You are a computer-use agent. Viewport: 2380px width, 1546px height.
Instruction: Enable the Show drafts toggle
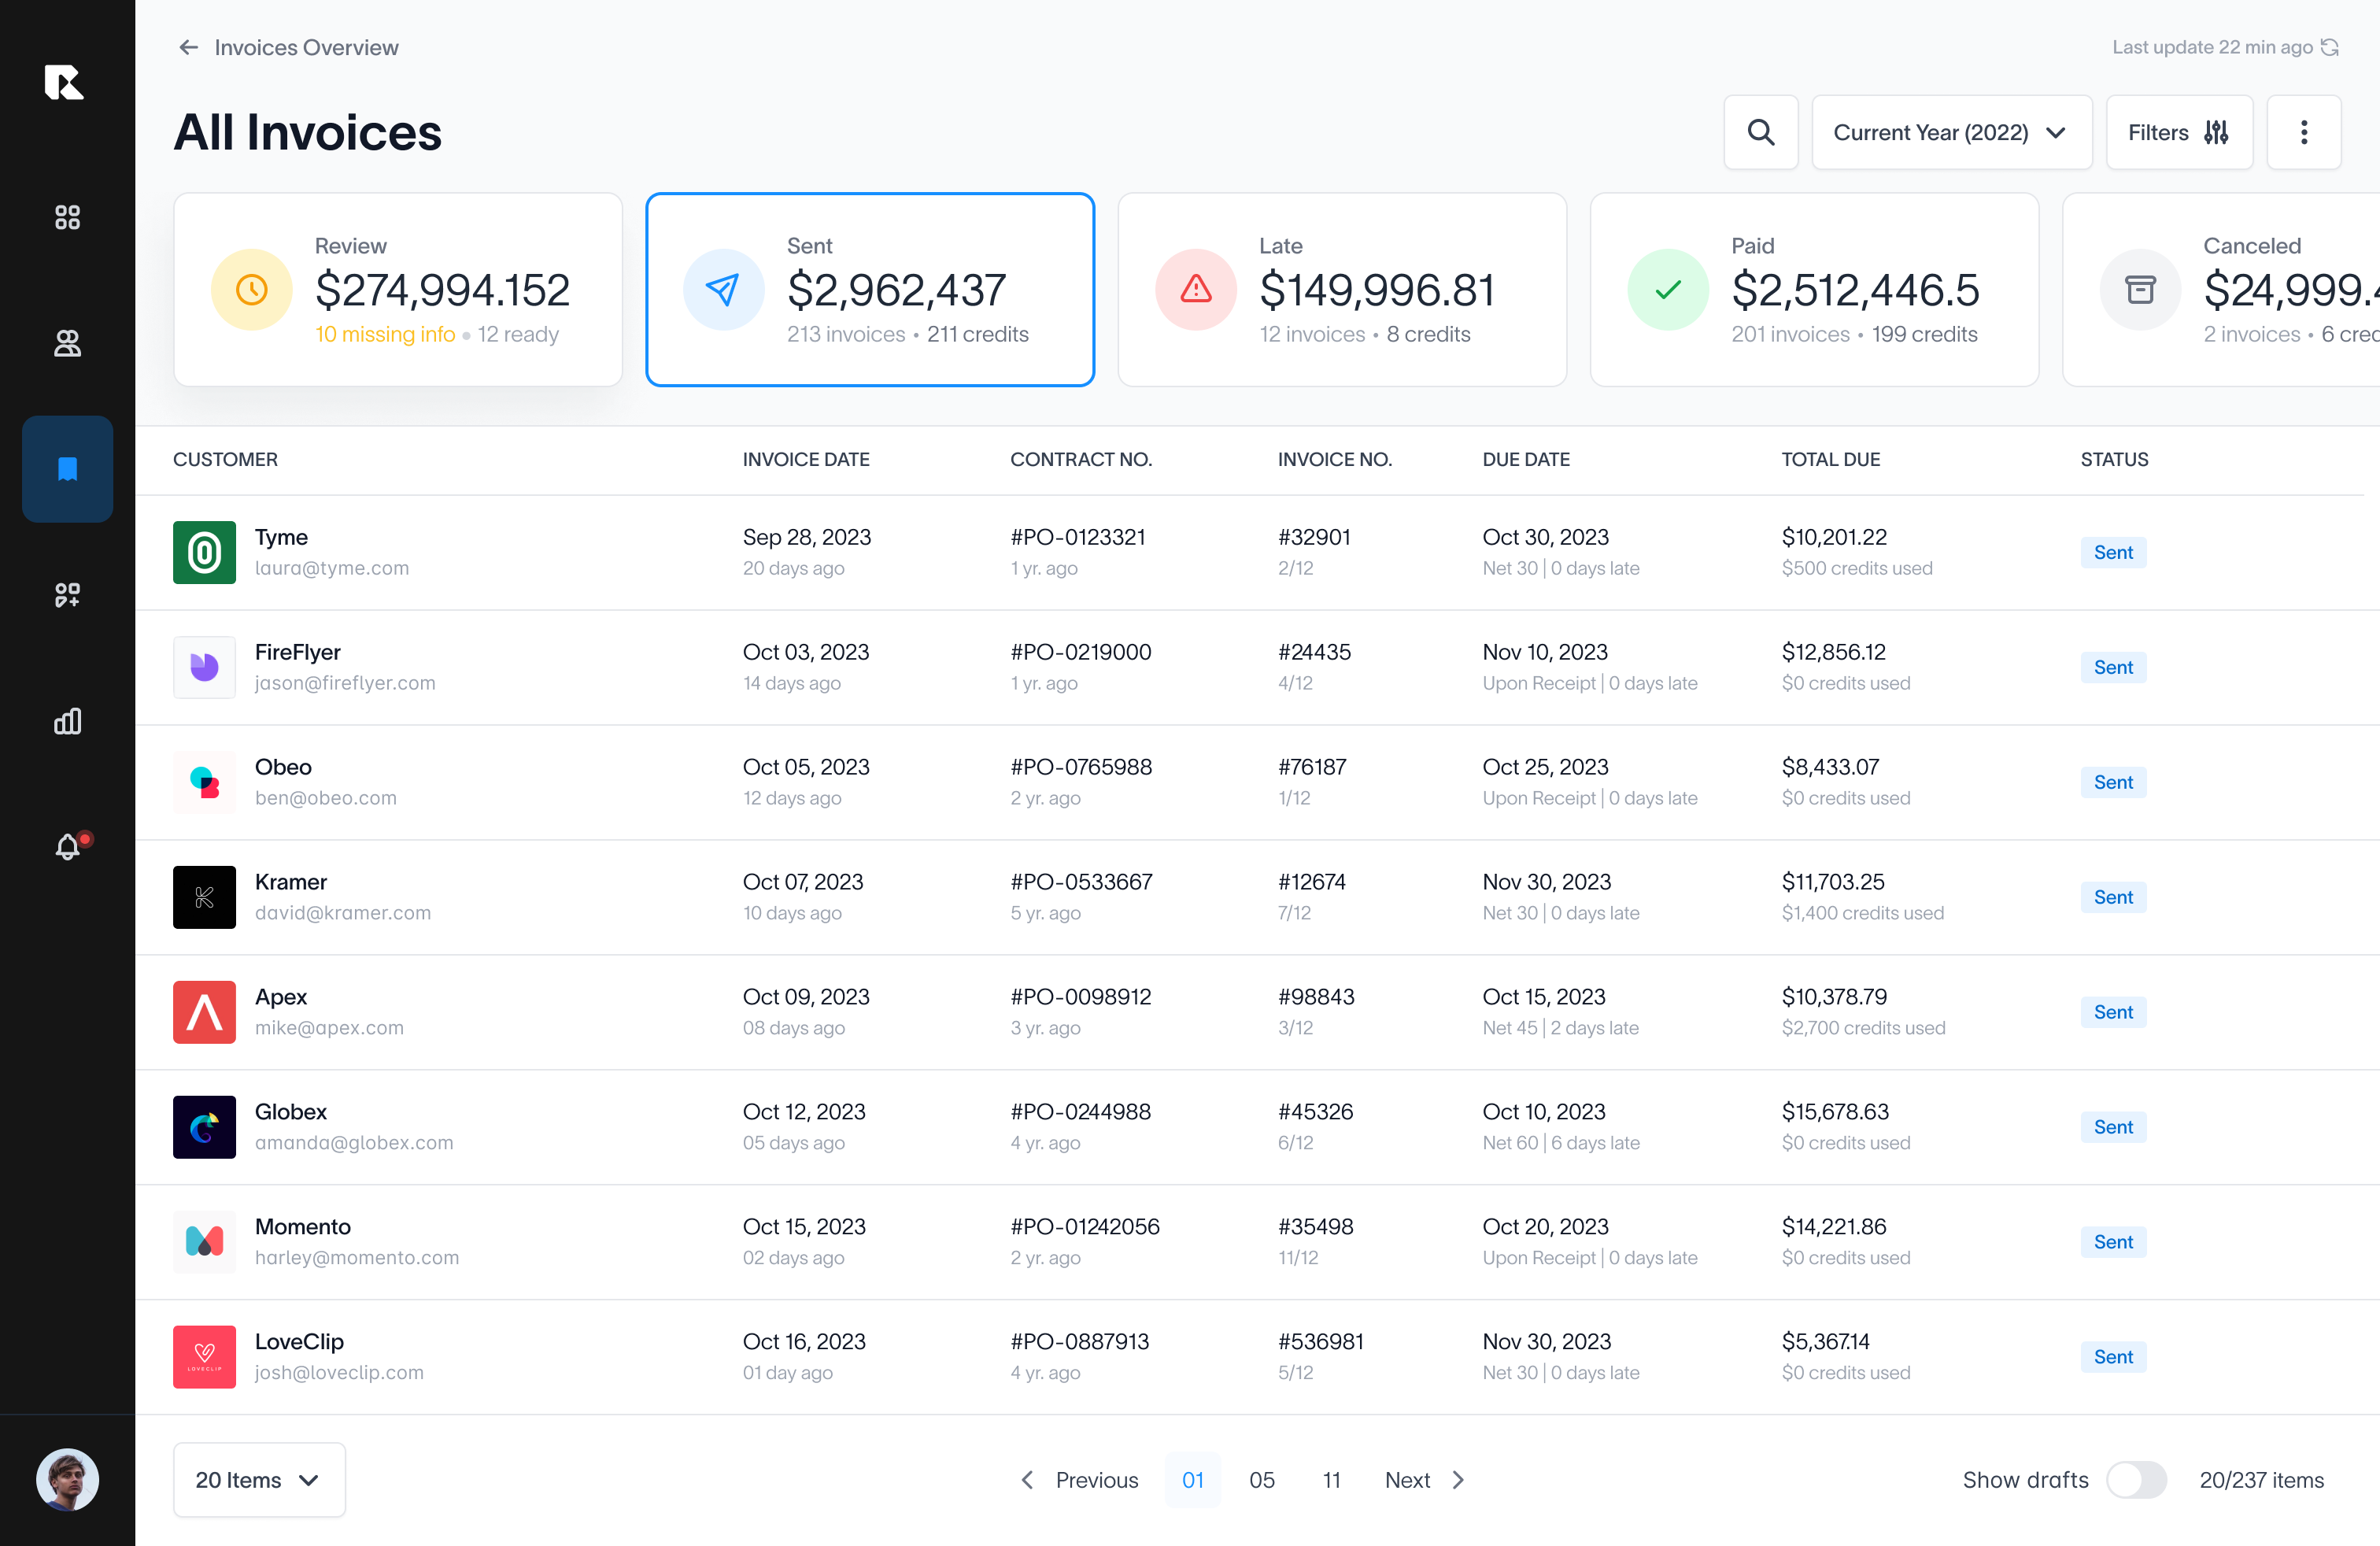2139,1481
